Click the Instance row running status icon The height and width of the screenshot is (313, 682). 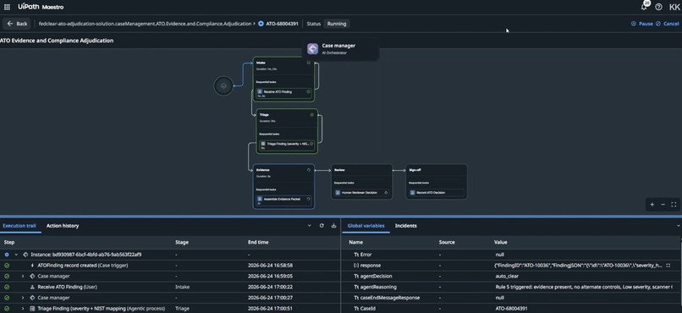7,255
